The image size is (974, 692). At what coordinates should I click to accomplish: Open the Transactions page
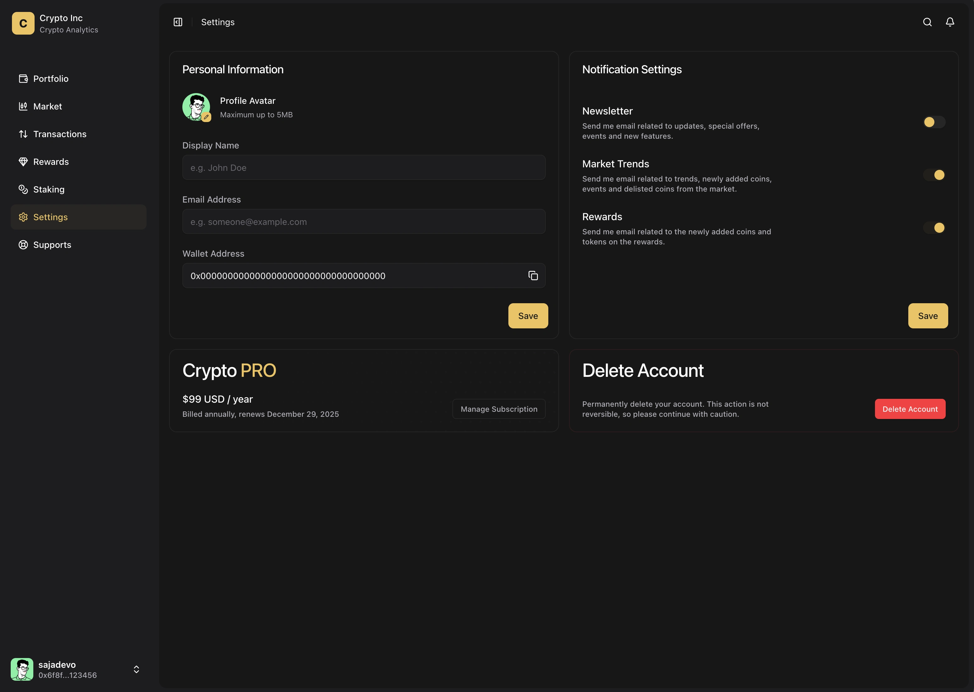pos(78,134)
